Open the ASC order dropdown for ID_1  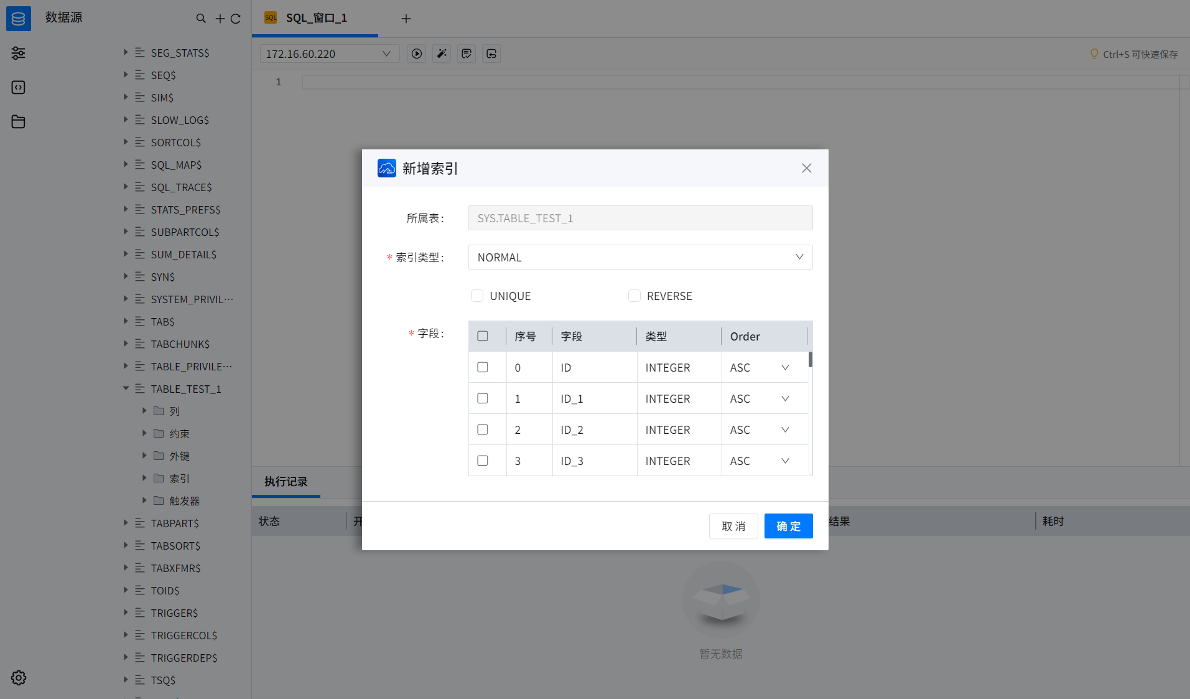(784, 398)
